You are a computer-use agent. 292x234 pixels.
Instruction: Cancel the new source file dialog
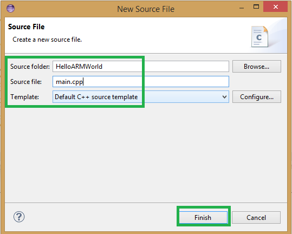click(x=256, y=217)
